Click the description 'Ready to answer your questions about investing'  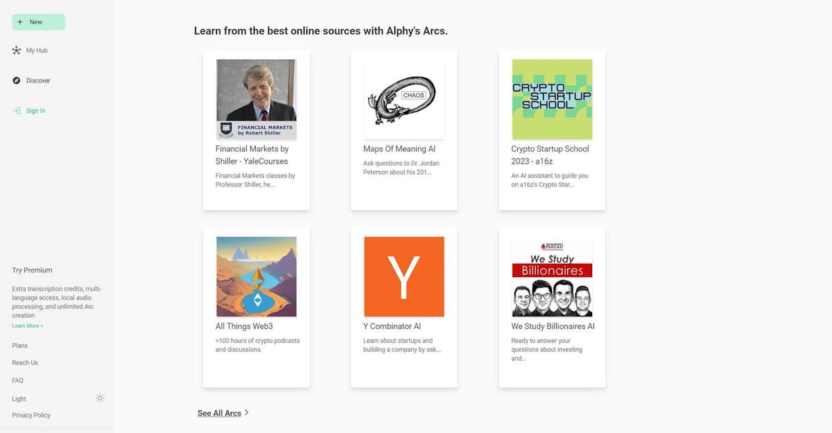pyautogui.click(x=547, y=349)
